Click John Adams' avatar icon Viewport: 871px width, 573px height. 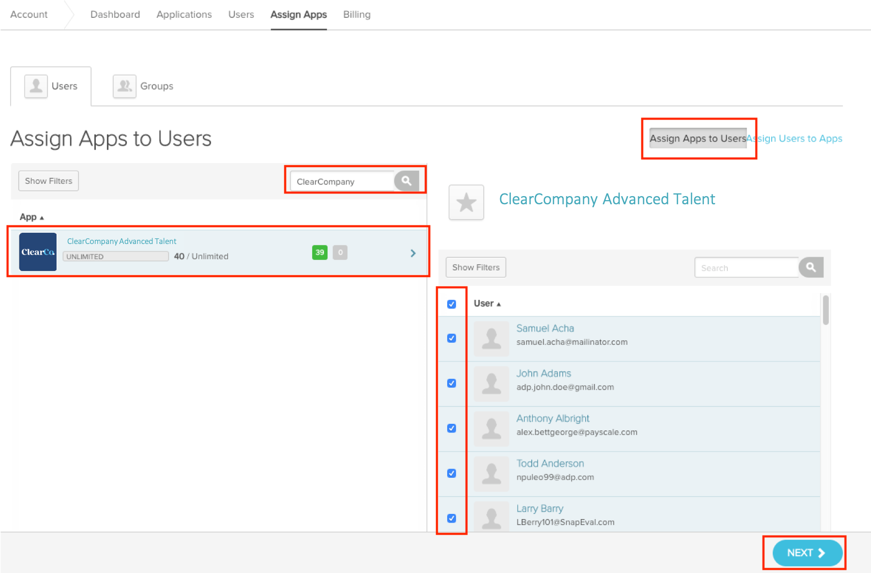point(492,384)
